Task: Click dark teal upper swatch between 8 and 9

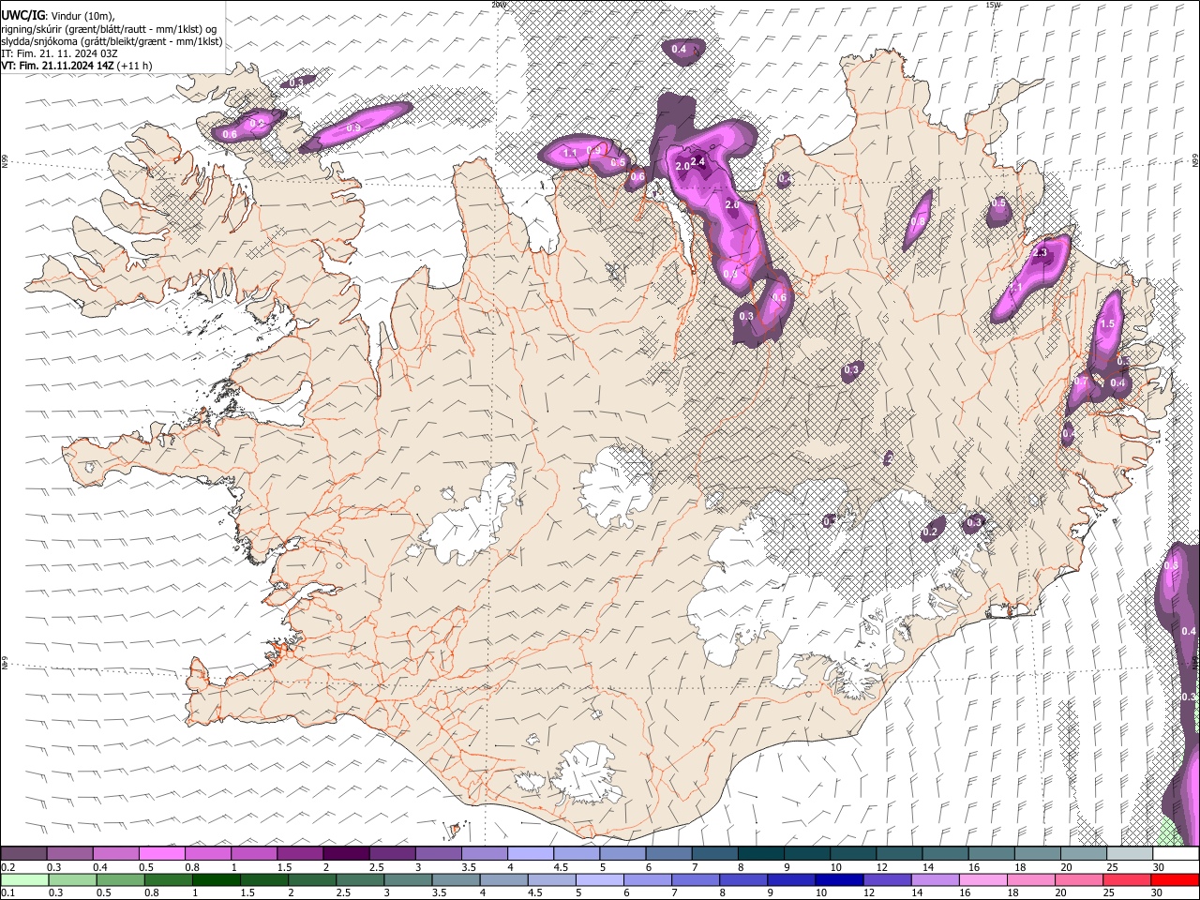Action: [x=761, y=854]
